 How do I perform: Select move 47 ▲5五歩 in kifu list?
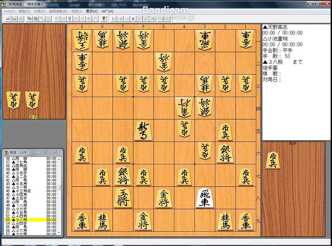tap(31, 198)
